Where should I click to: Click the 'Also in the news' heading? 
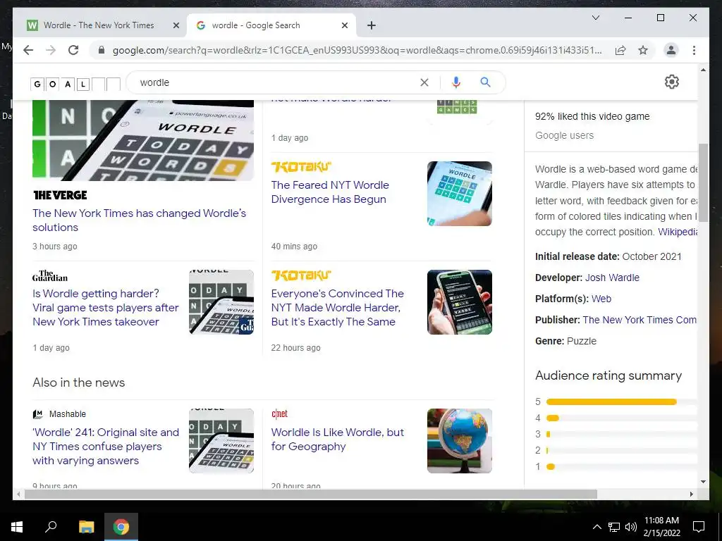coord(79,383)
